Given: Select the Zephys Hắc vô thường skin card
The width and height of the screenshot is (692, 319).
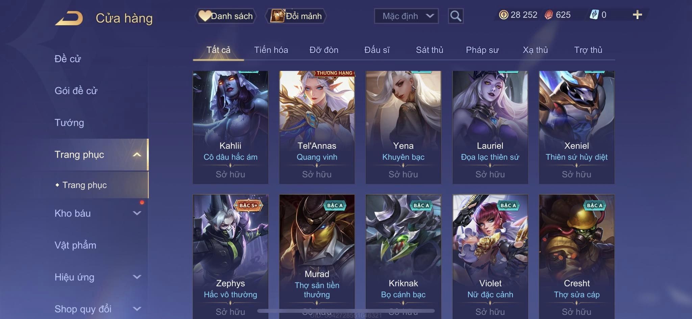Looking at the screenshot, I should 230,257.
